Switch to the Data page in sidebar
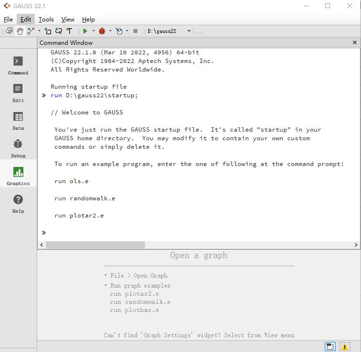The width and height of the screenshot is (361, 352). point(18,121)
